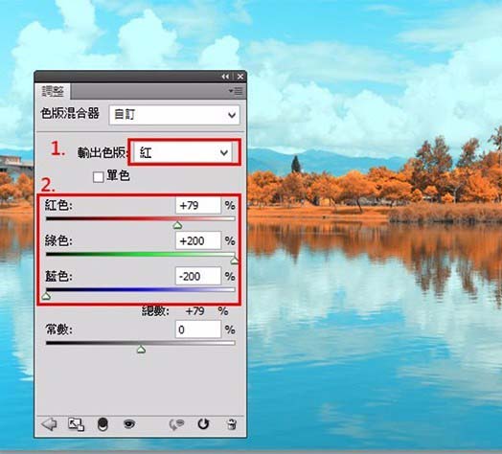Close the adjustments panel
502x454 pixels.
click(x=240, y=77)
